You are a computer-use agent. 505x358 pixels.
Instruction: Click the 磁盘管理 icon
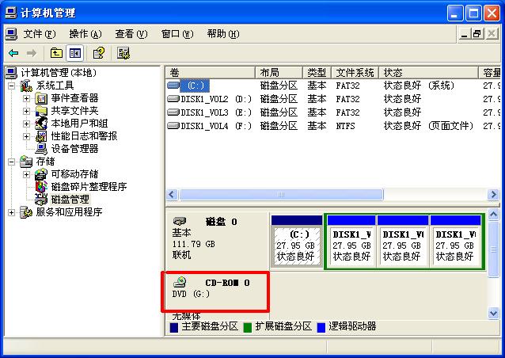click(41, 200)
